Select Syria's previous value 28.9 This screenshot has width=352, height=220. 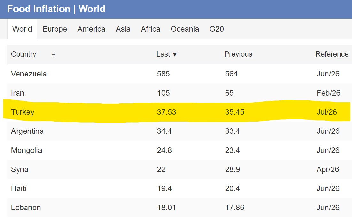[x=232, y=169]
